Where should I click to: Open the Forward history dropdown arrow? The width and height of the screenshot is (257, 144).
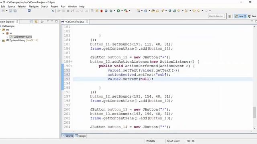(210, 11)
